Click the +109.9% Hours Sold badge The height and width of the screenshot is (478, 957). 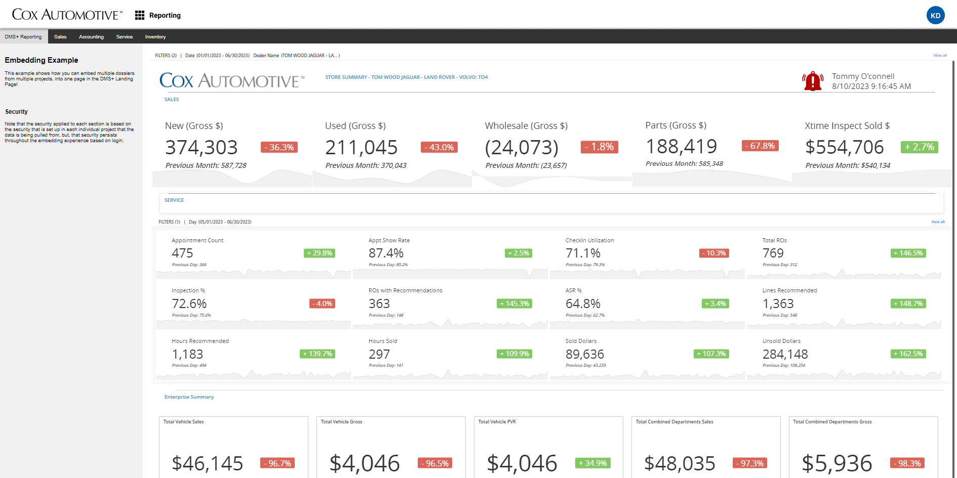(514, 354)
